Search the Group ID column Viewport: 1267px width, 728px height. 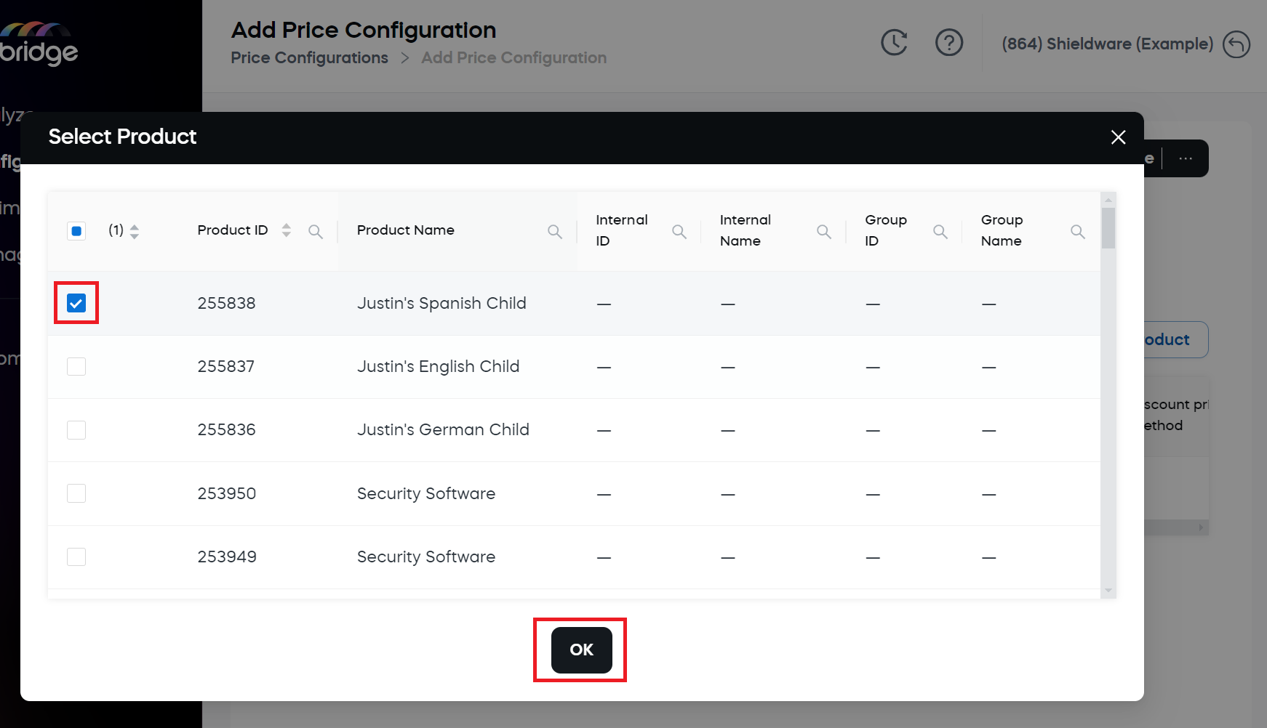[940, 231]
